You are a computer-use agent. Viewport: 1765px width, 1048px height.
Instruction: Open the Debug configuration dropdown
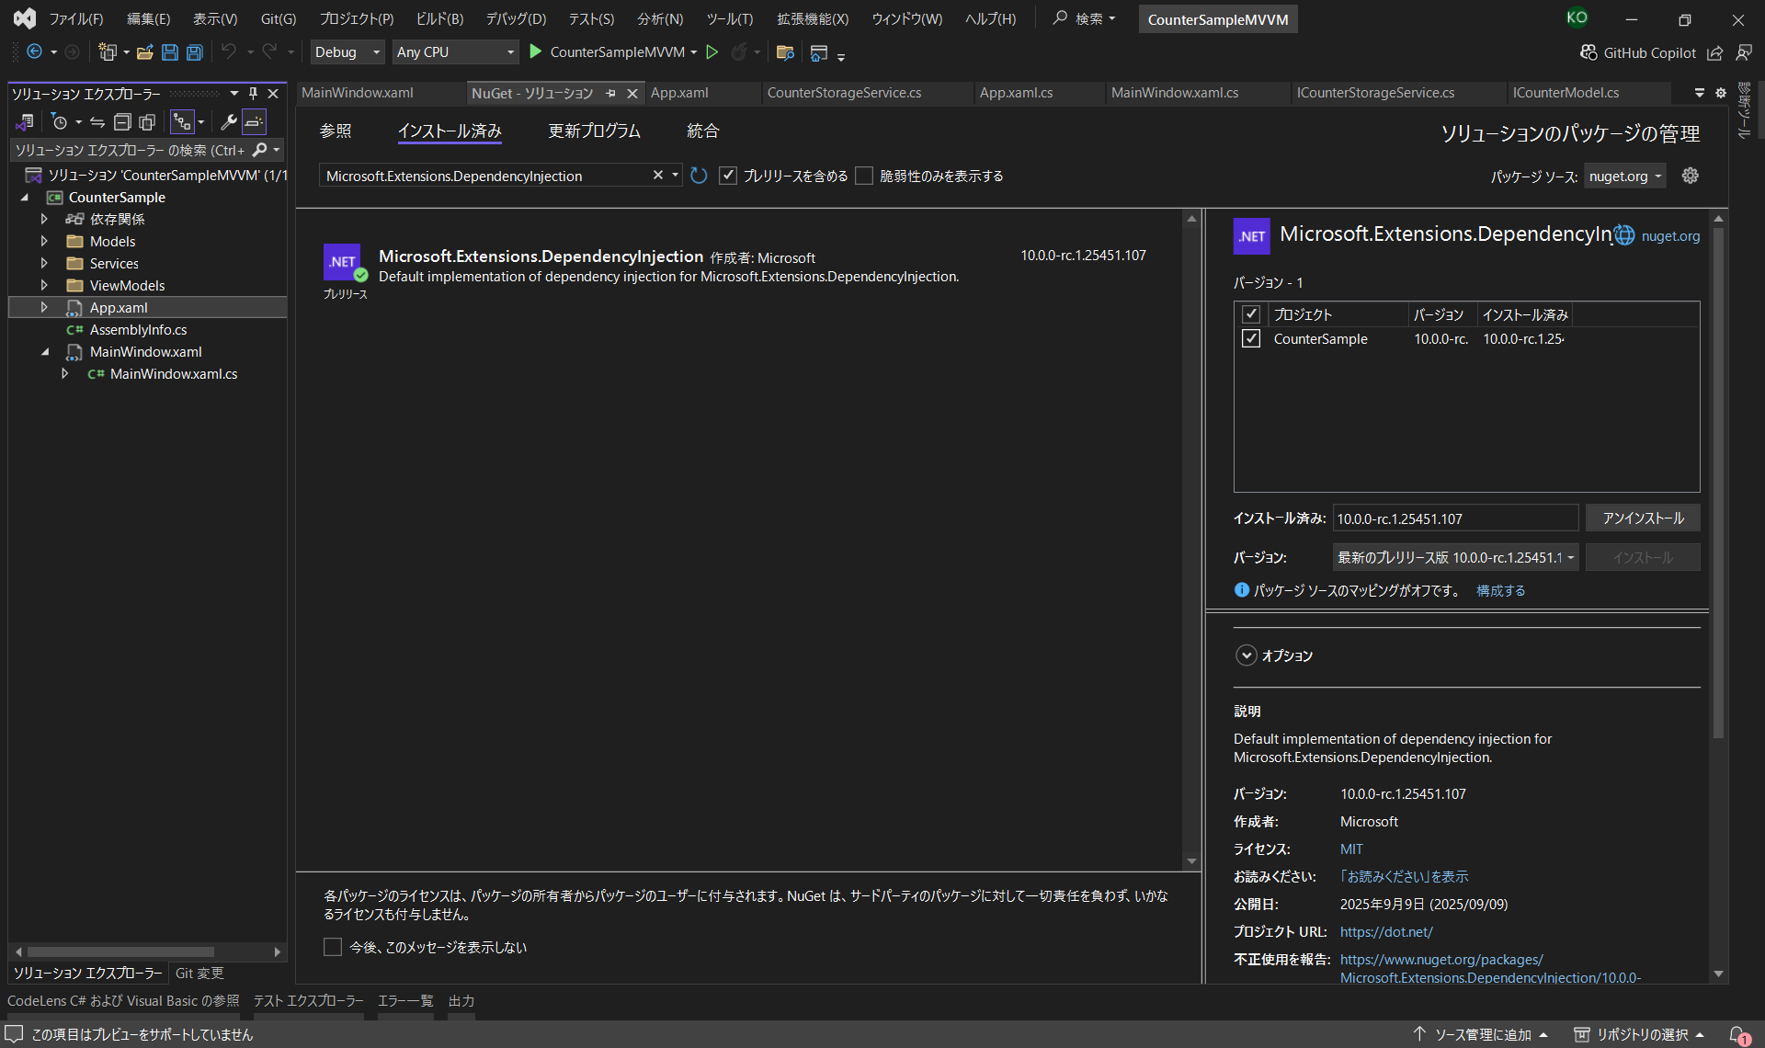click(x=347, y=52)
